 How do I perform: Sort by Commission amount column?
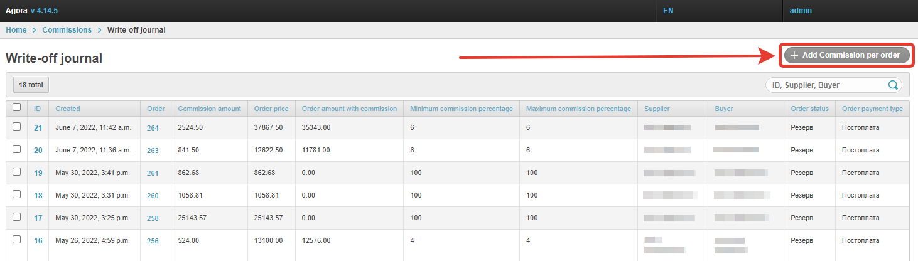click(x=209, y=109)
